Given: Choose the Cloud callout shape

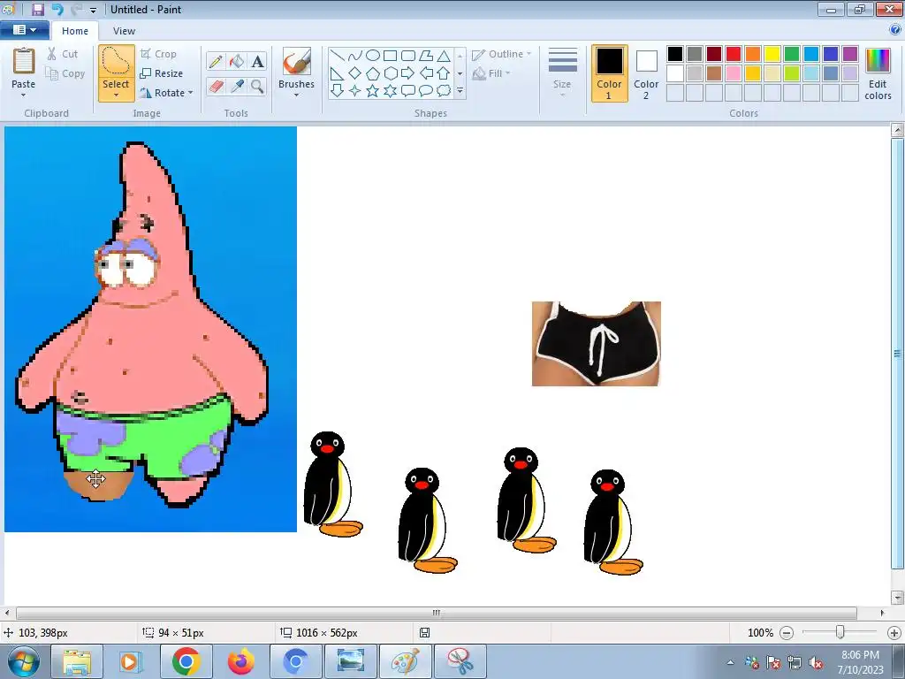Looking at the screenshot, I should pyautogui.click(x=444, y=91).
